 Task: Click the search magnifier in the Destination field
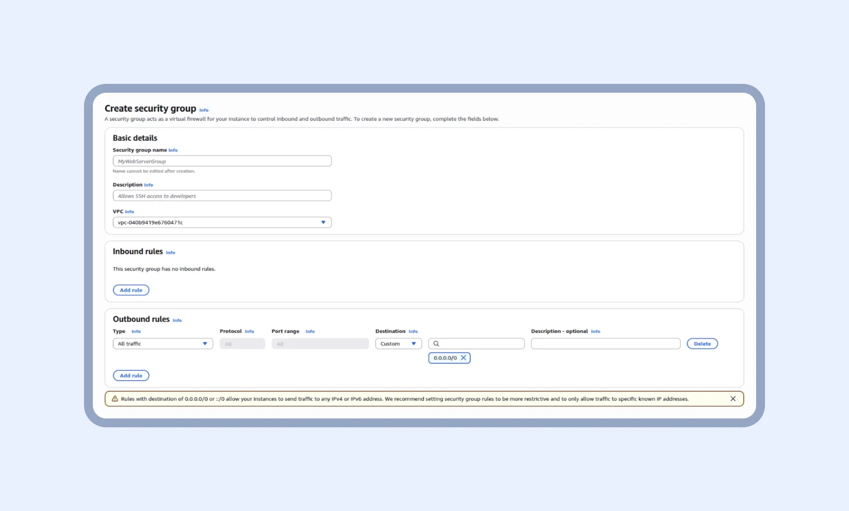coord(437,343)
